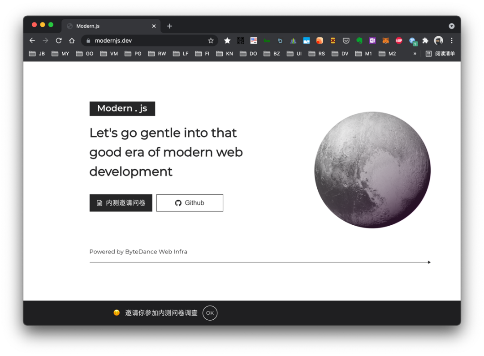Open the Pocket extension
The width and height of the screenshot is (484, 356).
pyautogui.click(x=346, y=40)
